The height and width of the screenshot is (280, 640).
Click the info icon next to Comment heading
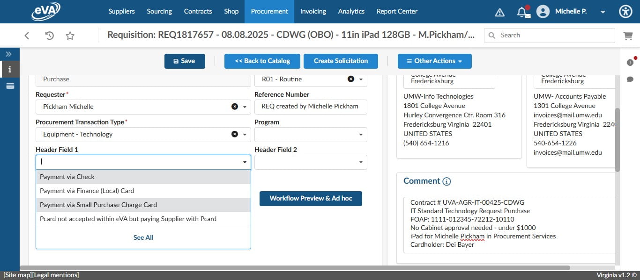(447, 181)
